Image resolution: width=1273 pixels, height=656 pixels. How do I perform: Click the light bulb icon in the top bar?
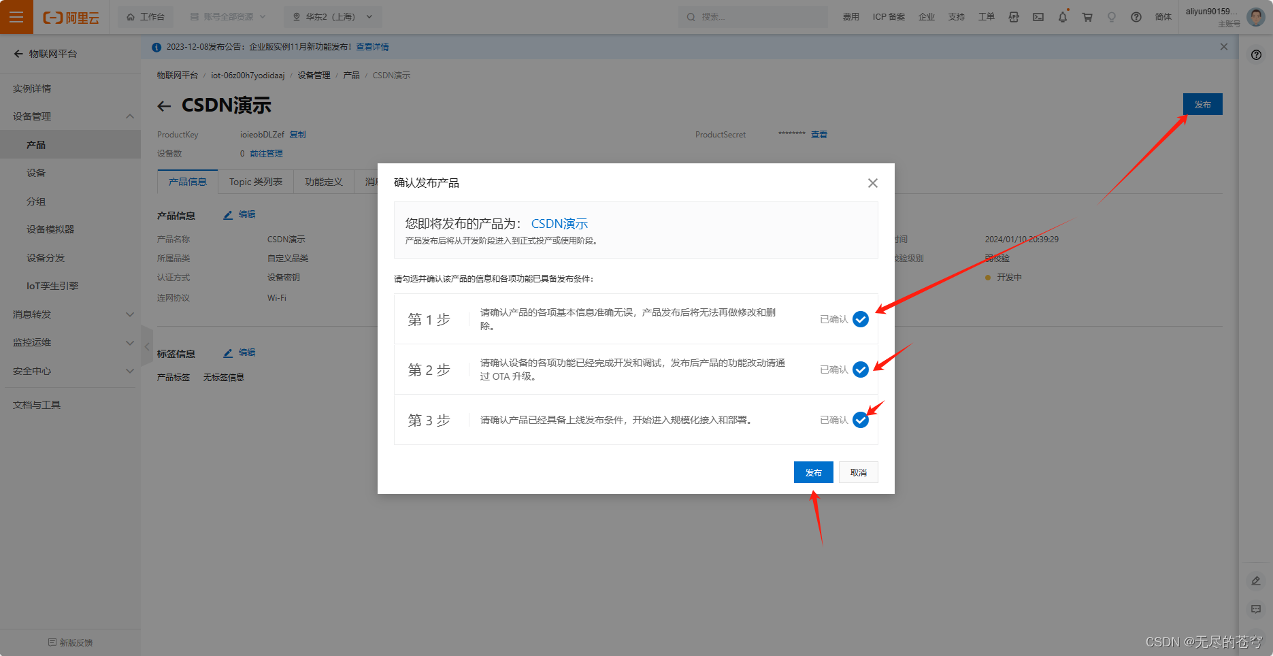(x=1112, y=17)
